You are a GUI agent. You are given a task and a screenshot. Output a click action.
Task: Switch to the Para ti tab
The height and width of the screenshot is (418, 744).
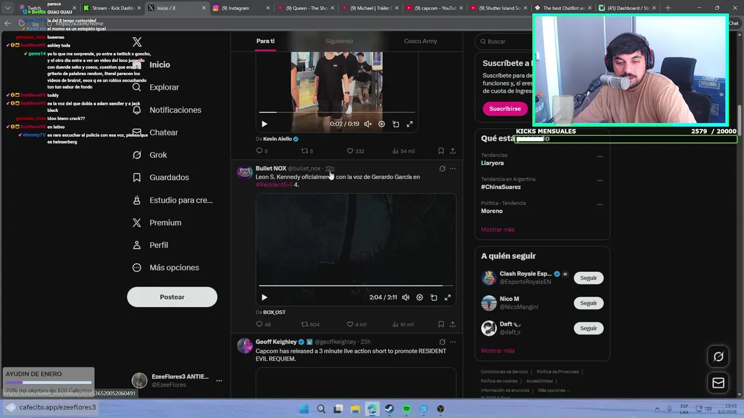tap(265, 41)
